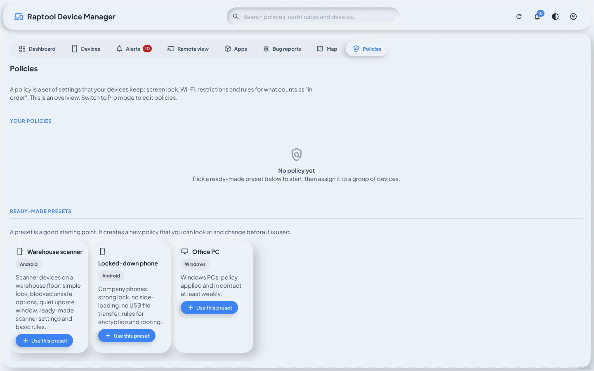The height and width of the screenshot is (371, 594).
Task: Click the Policies page heading
Action: (x=24, y=69)
